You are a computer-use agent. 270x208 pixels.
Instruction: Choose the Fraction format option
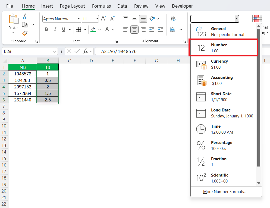224,162
